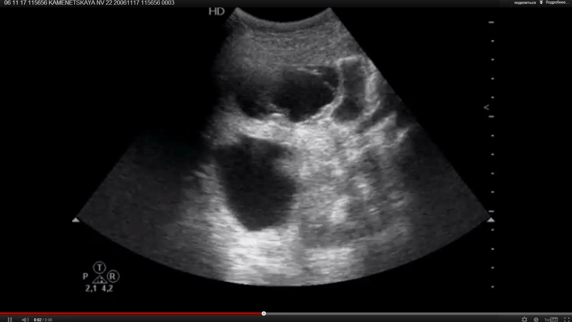Click the Watch Later clock icon
The height and width of the screenshot is (322, 572).
pos(536,319)
